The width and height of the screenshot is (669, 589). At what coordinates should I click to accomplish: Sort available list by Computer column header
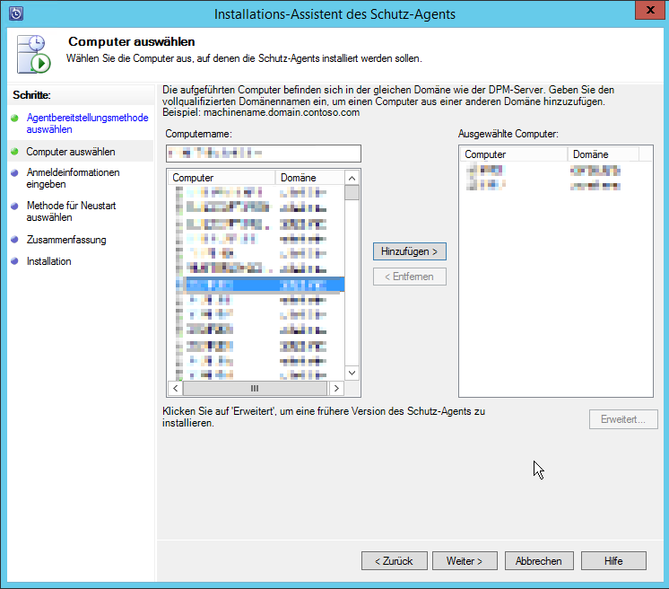(x=222, y=178)
